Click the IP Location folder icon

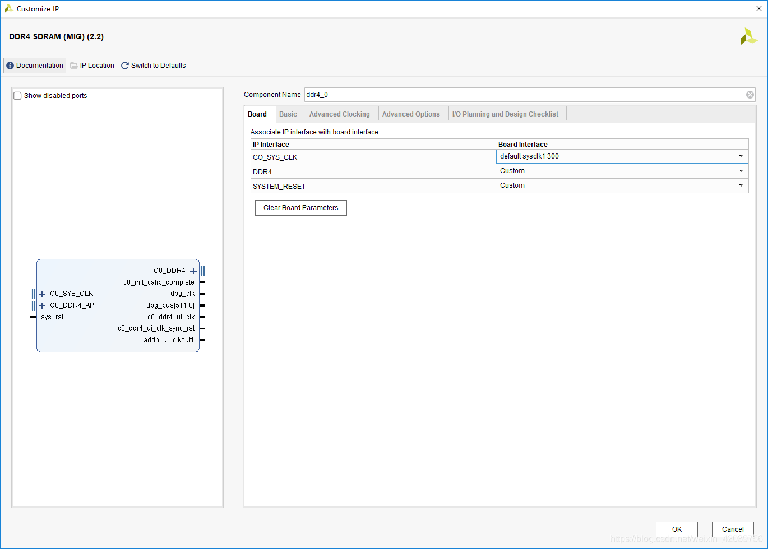click(74, 66)
